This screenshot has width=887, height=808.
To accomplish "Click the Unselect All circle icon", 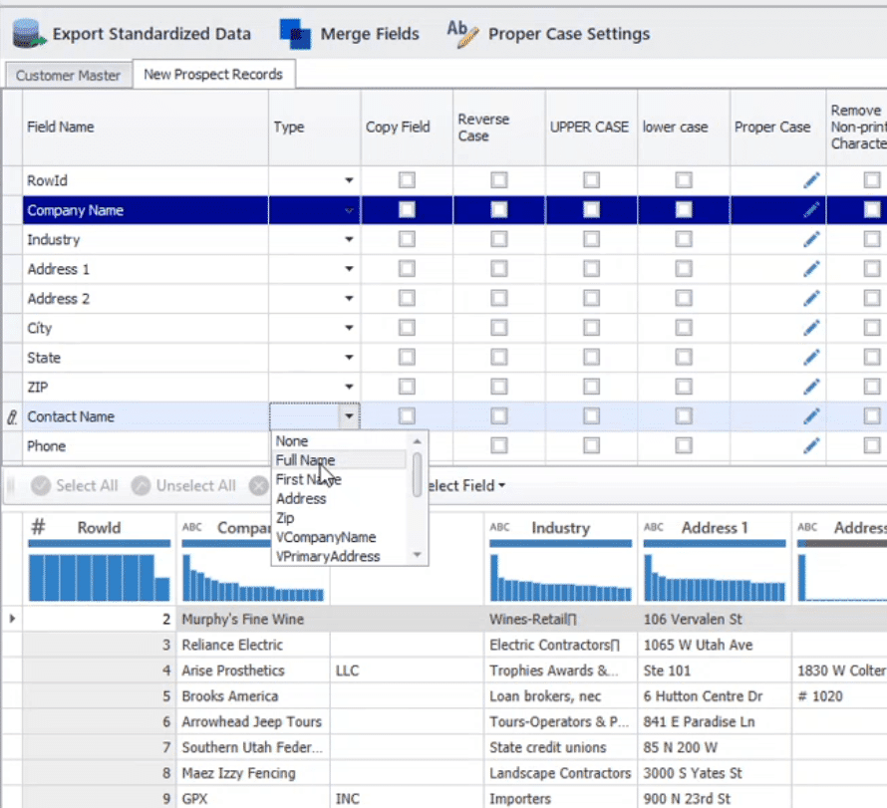I will tap(141, 486).
